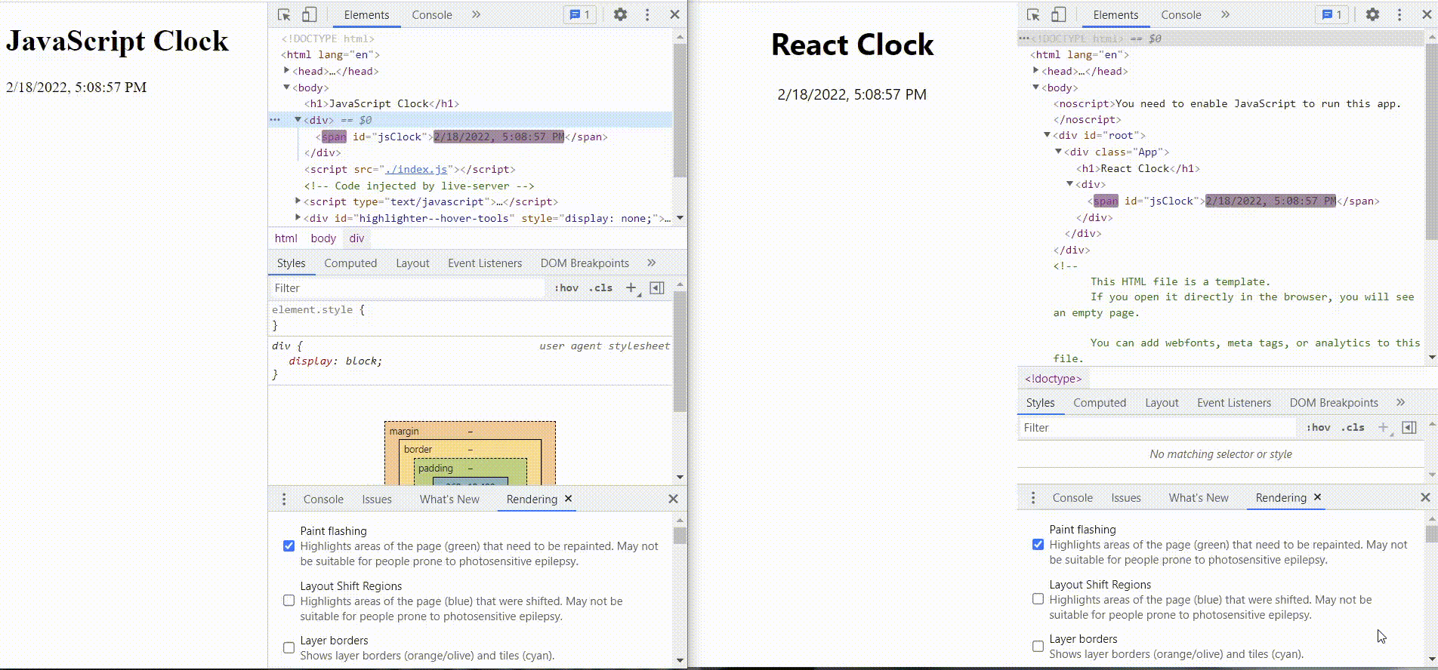This screenshot has width=1438, height=670.
Task: Collapse selected div node in left DOM tree
Action: tap(298, 119)
